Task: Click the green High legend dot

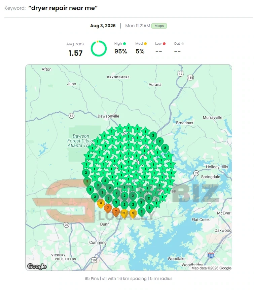Action: coord(124,44)
